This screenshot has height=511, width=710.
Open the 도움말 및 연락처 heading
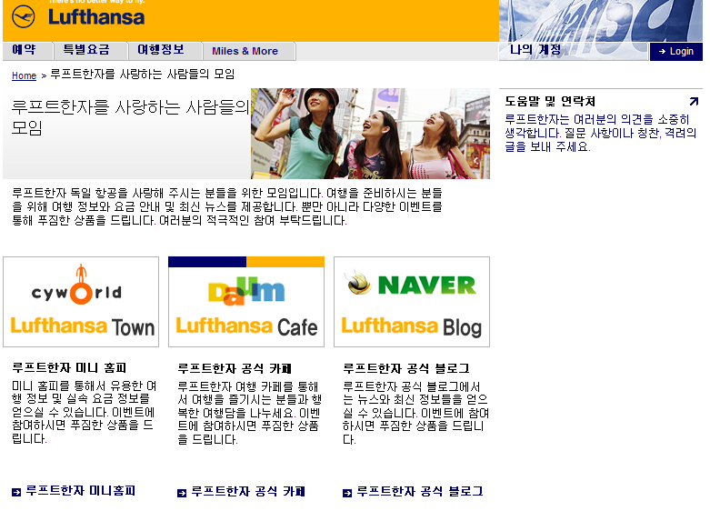550,101
